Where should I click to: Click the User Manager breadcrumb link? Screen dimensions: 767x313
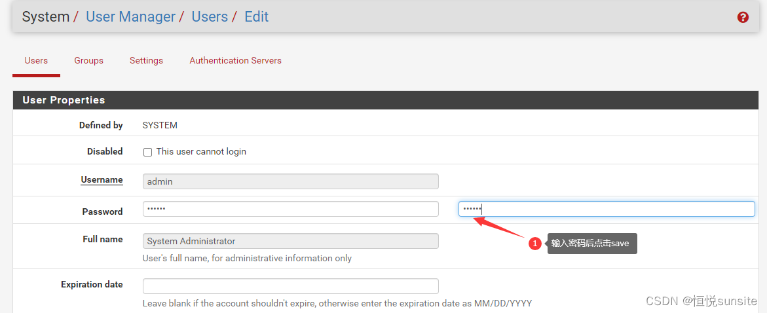130,16
